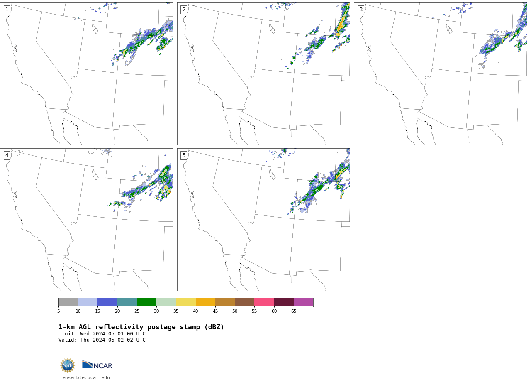Viewport: 531px width, 382px height.
Task: Select the brown 50-55 dBZ swatch
Action: click(x=245, y=302)
